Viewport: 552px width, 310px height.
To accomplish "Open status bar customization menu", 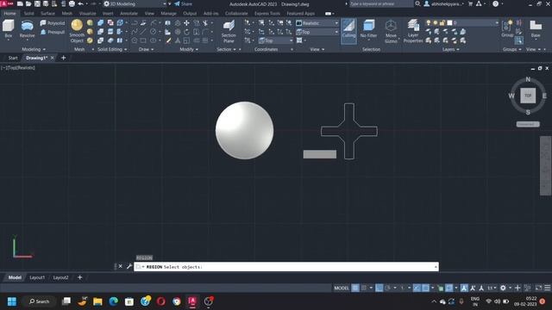I will point(548,288).
